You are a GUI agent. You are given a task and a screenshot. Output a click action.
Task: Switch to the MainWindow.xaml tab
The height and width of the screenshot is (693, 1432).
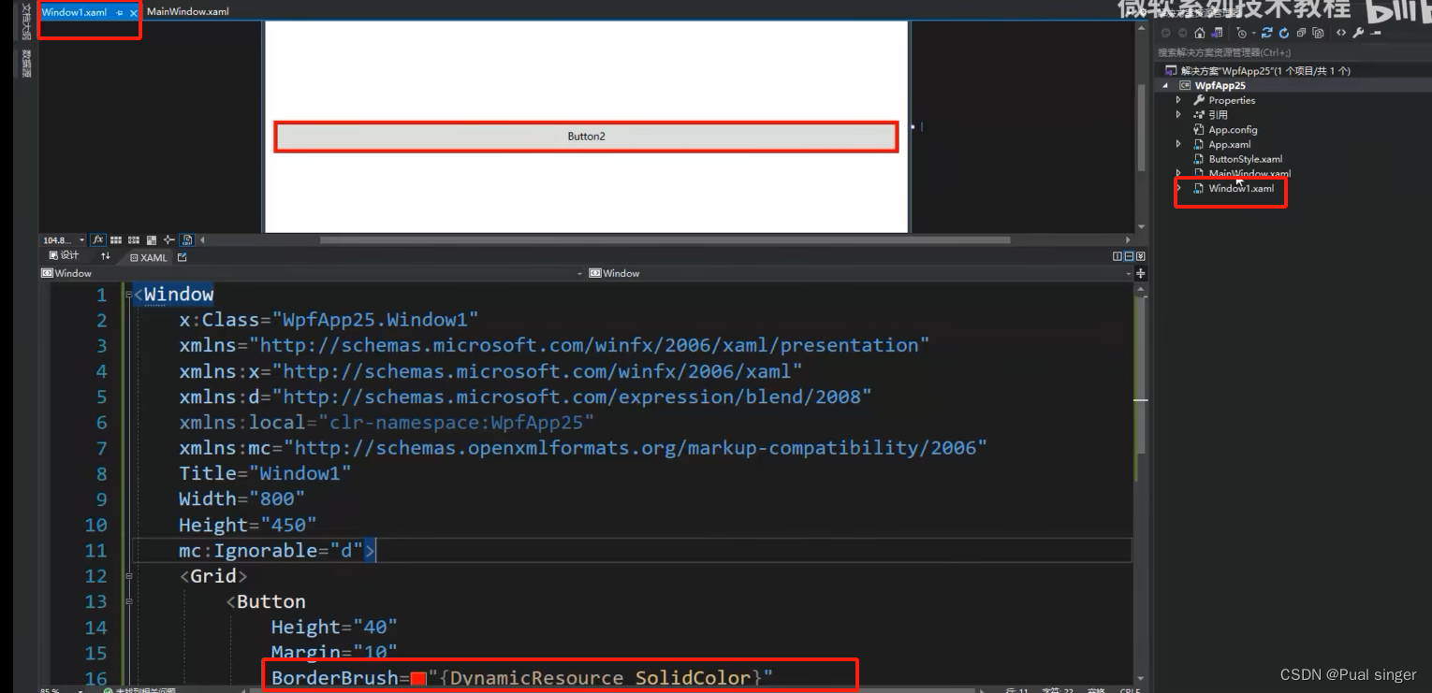coord(188,12)
